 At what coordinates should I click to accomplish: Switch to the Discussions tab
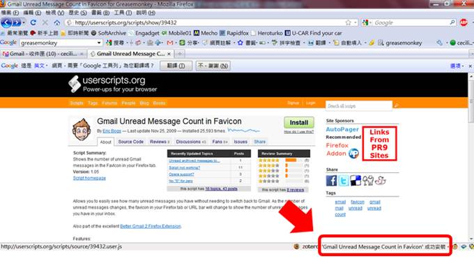191,142
